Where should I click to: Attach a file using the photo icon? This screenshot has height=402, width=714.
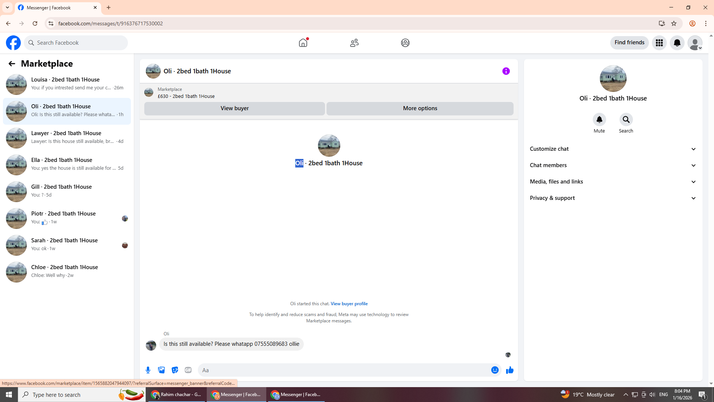click(161, 370)
